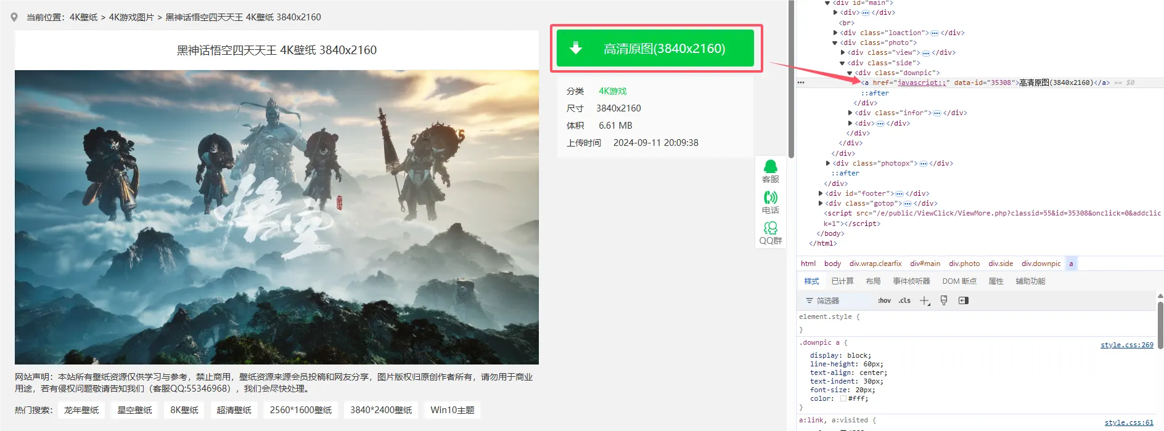The image size is (1164, 431).
Task: Open the 辅助功能 accessibility tab
Action: [x=1030, y=281]
